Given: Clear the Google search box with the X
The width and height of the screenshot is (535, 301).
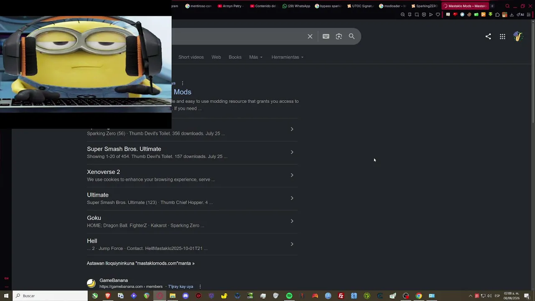Looking at the screenshot, I should (310, 36).
